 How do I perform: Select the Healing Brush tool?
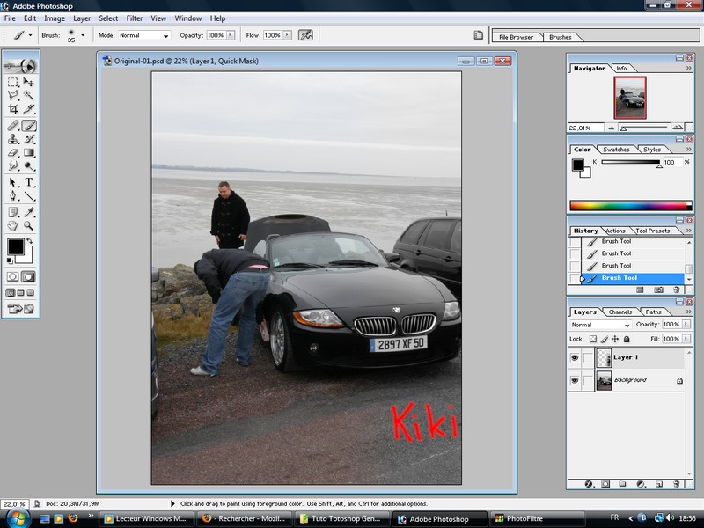[x=13, y=126]
